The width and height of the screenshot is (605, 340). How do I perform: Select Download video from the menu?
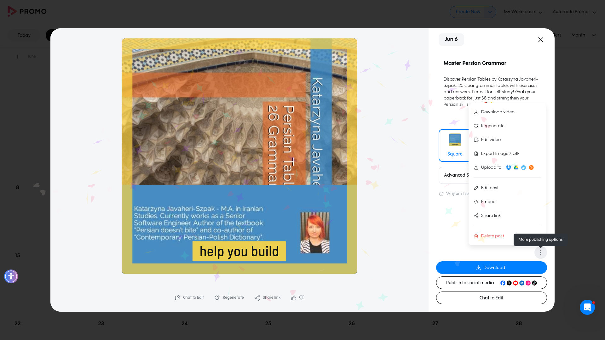pyautogui.click(x=507, y=112)
